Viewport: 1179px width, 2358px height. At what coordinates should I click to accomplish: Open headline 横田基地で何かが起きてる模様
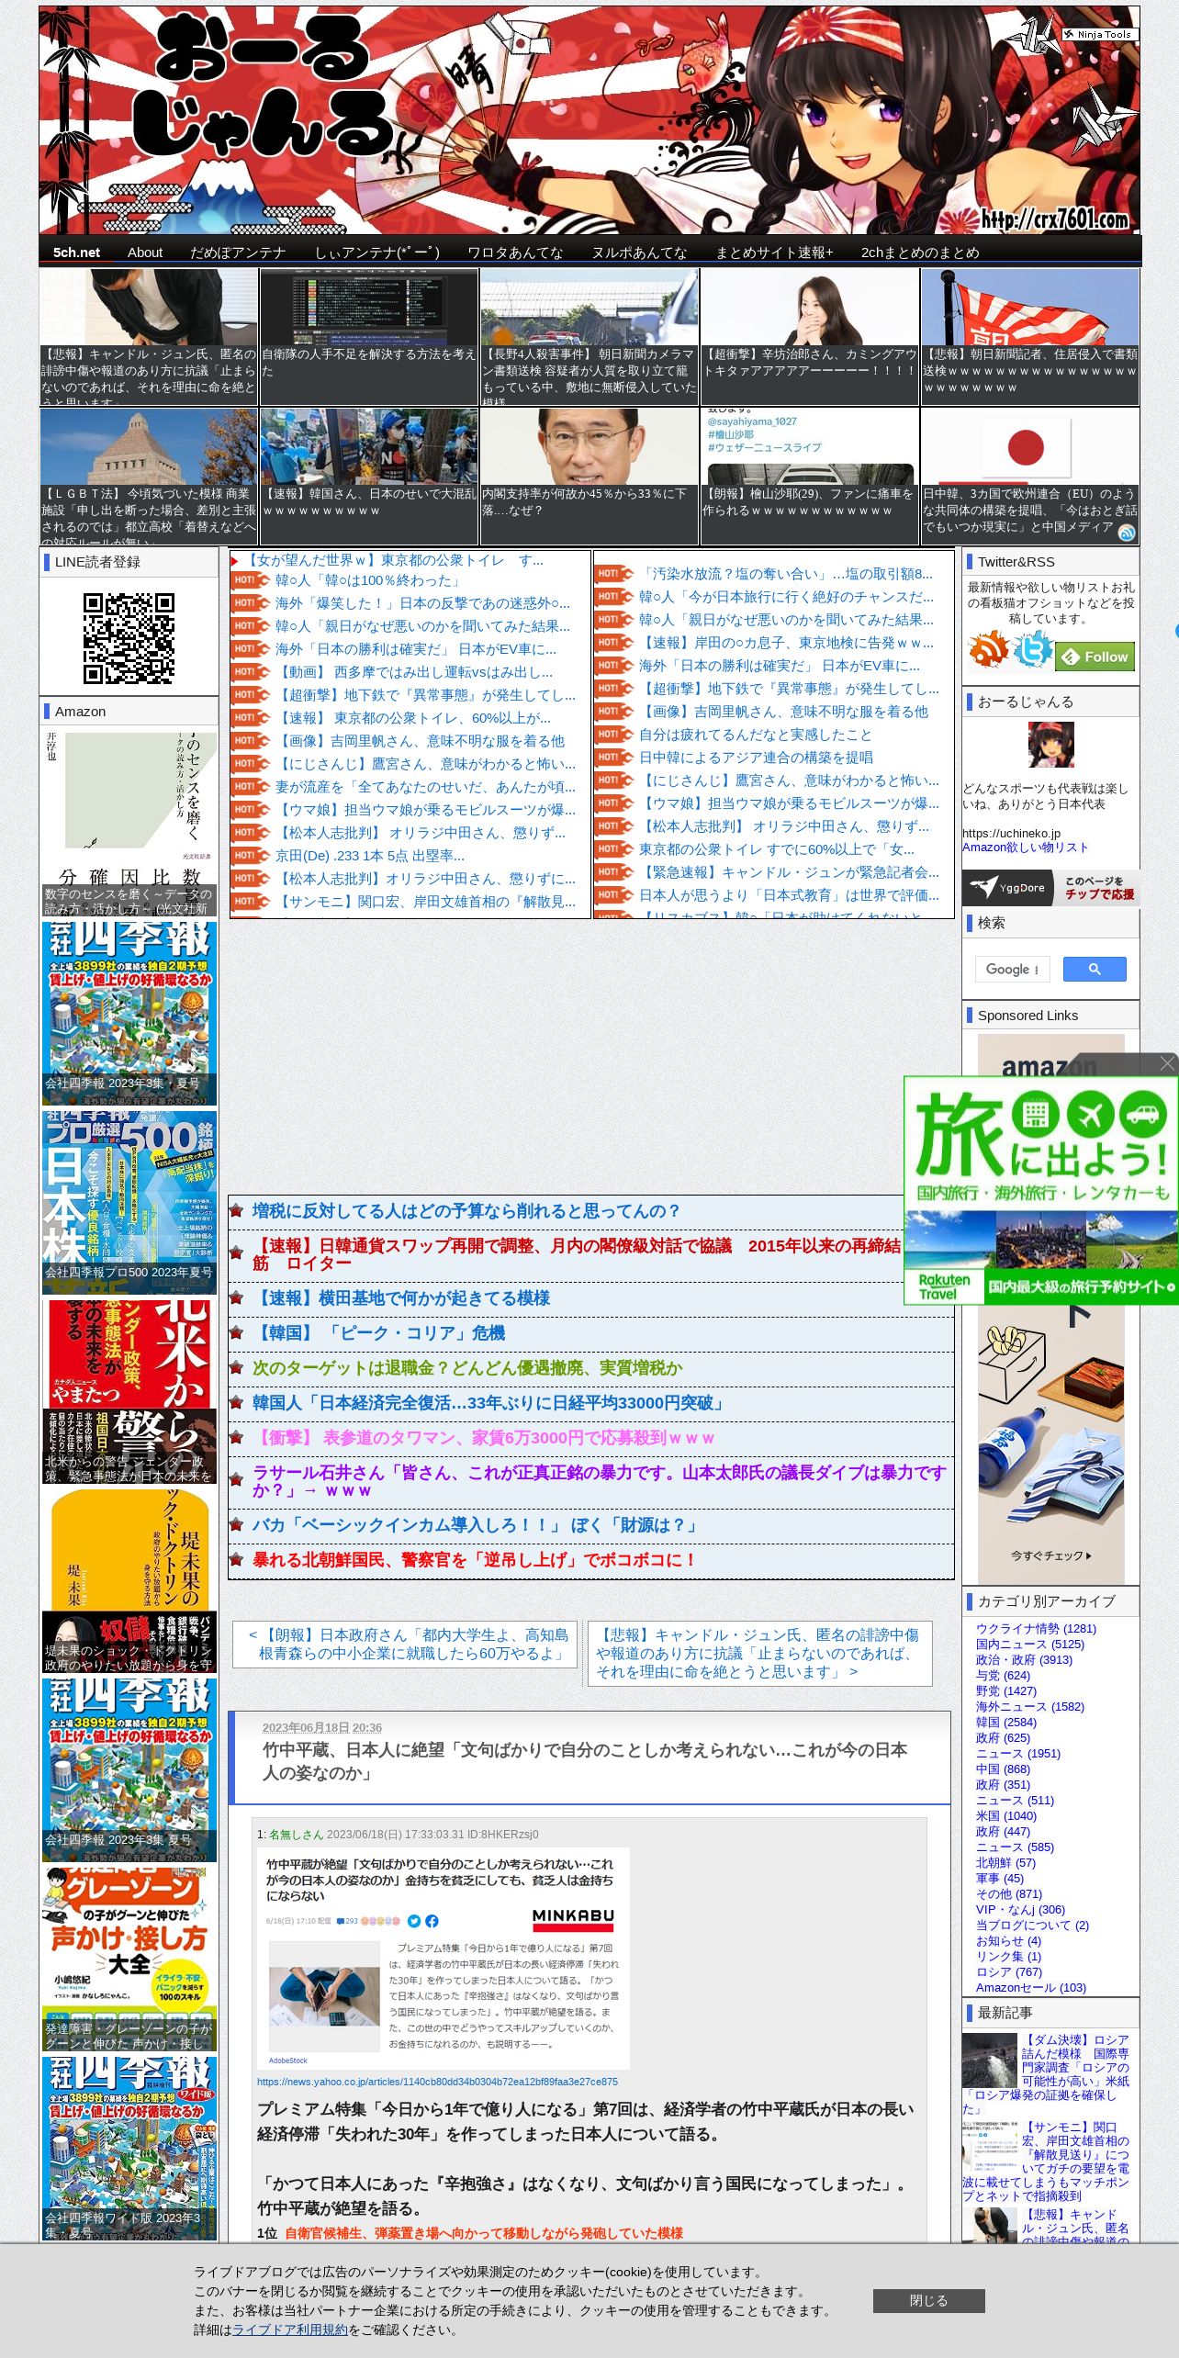pyautogui.click(x=401, y=1297)
